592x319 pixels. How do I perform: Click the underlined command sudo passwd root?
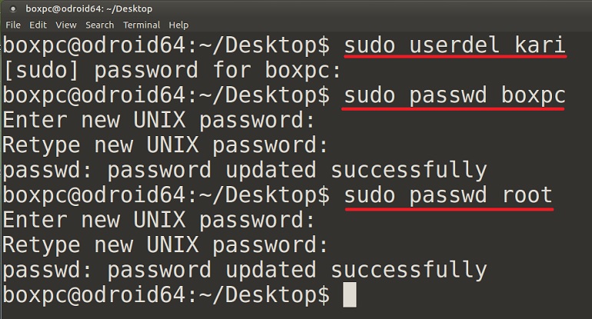448,195
